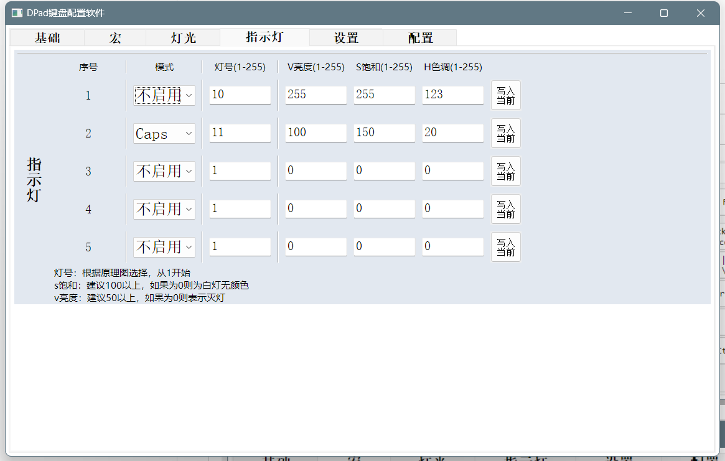725x461 pixels.
Task: Edit H色调 field showing 123
Action: [452, 95]
